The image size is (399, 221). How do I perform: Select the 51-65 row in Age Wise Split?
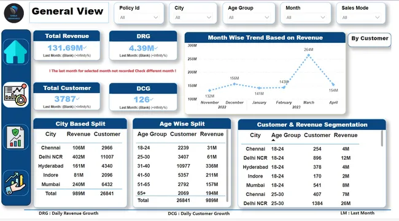tap(180, 184)
